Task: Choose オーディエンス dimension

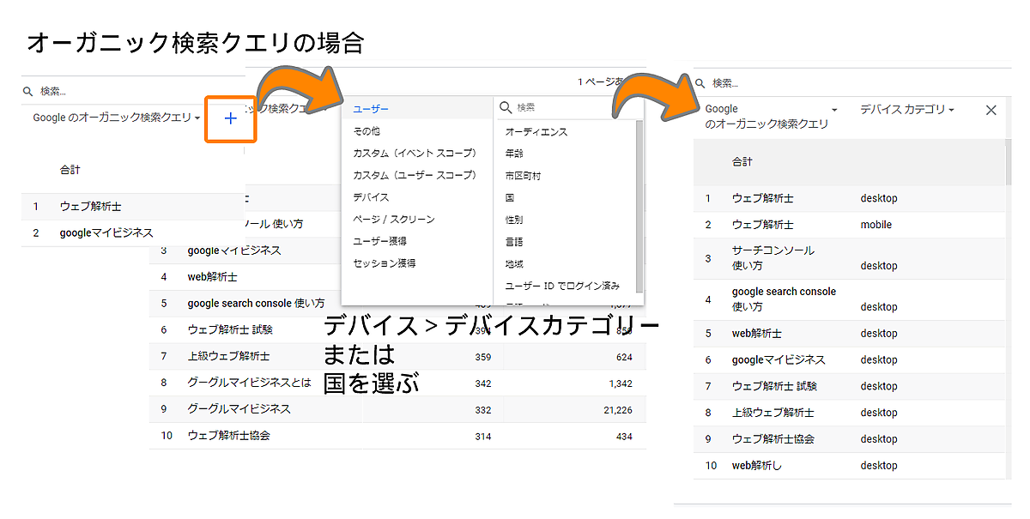Action: pos(536,131)
